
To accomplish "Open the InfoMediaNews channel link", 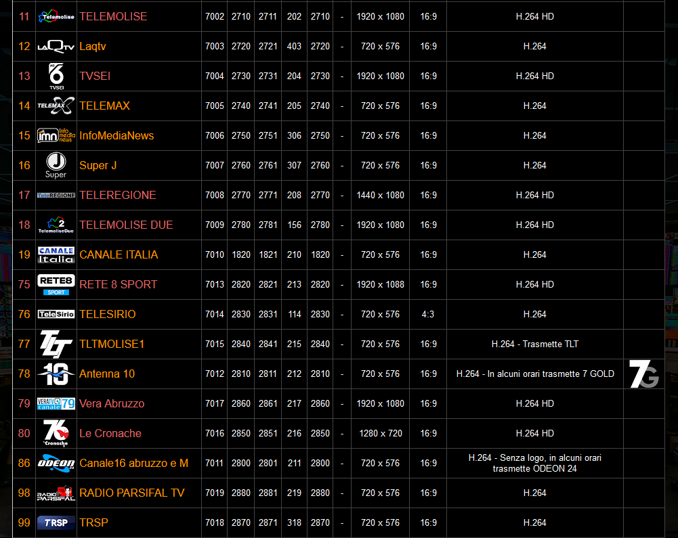I will point(116,136).
